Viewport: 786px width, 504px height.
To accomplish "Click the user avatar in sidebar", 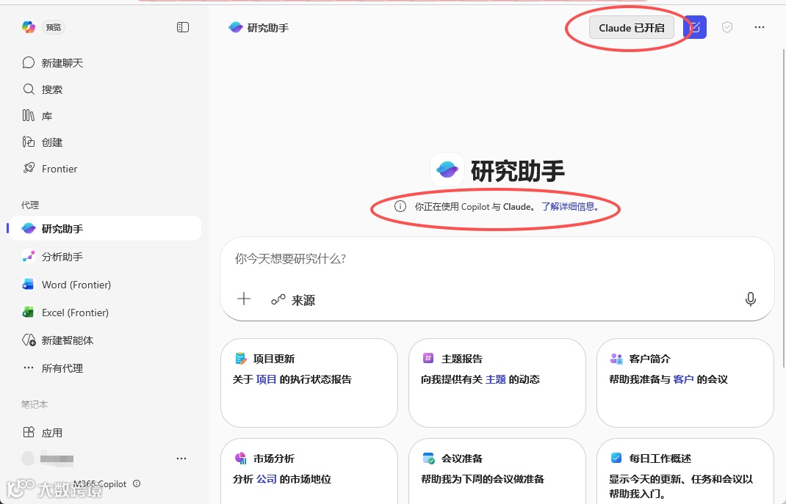I will tap(28, 458).
